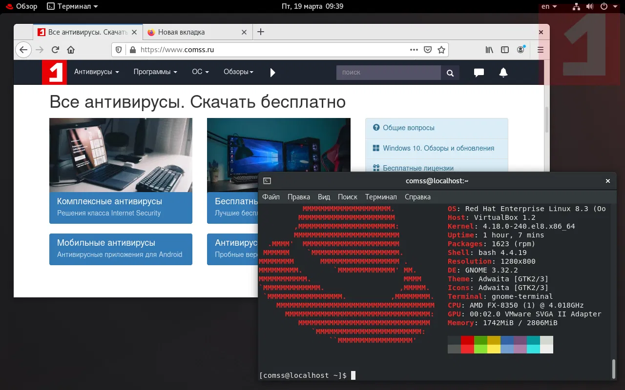The image size is (625, 390).
Task: Open a new Firefox tab
Action: 261,32
